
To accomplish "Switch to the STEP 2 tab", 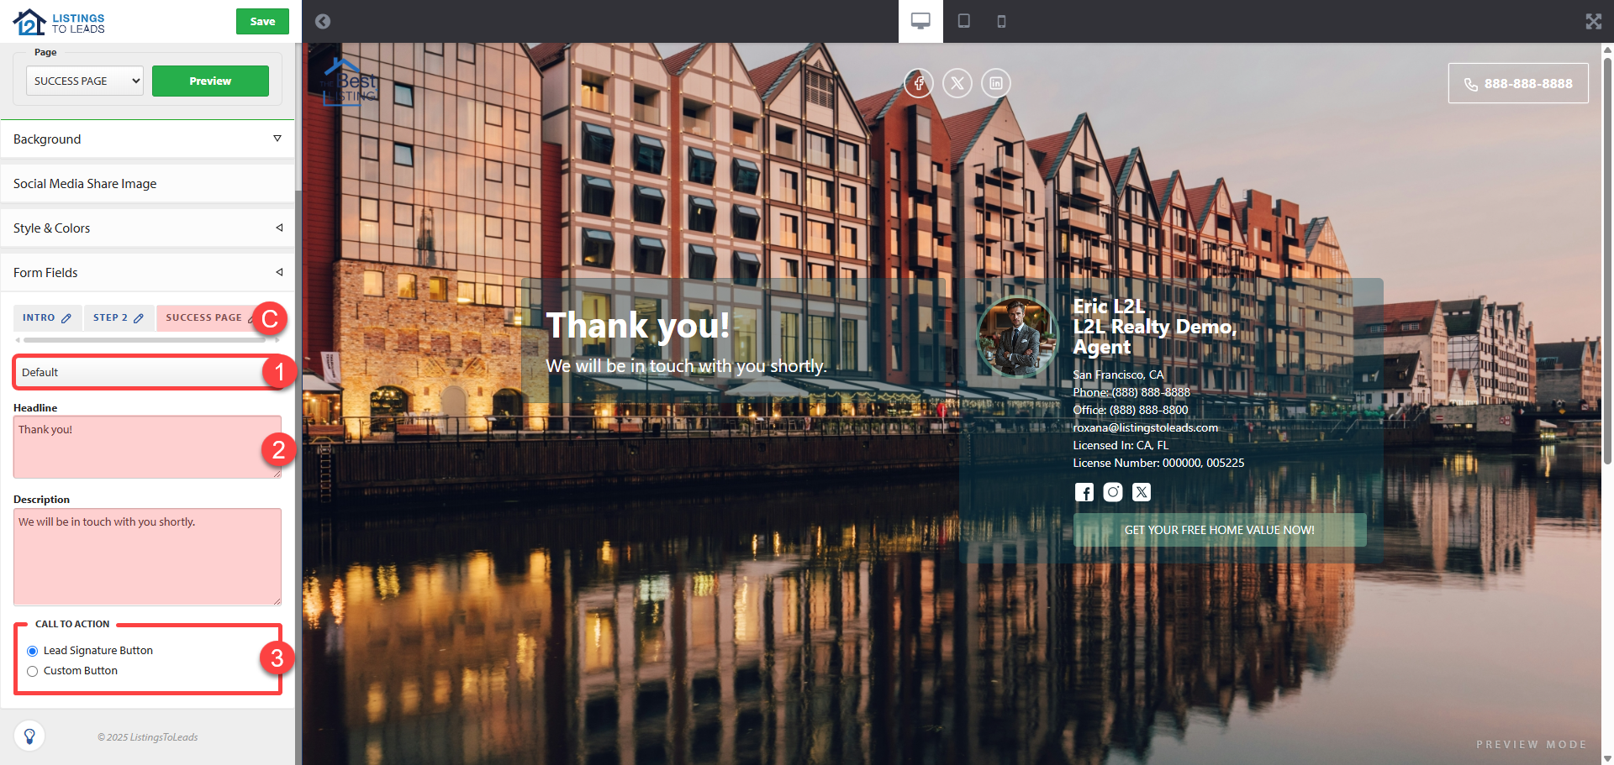I will pos(119,317).
